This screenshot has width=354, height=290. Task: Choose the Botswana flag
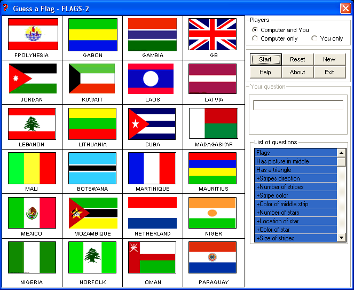92,168
